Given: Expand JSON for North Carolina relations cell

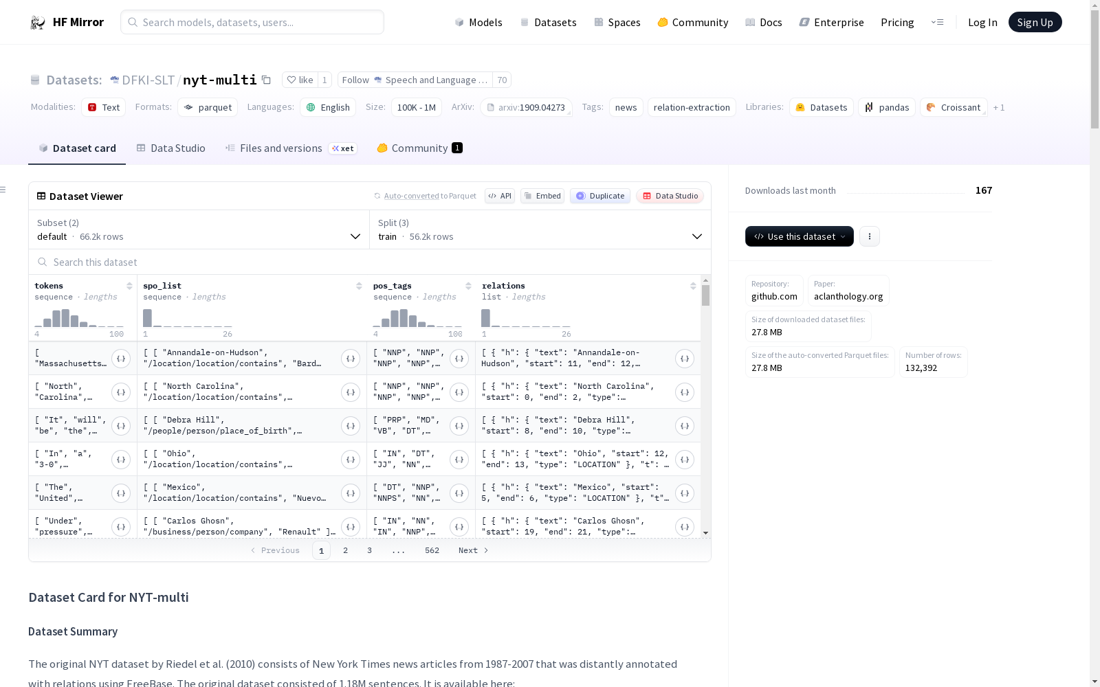Looking at the screenshot, I should (685, 392).
